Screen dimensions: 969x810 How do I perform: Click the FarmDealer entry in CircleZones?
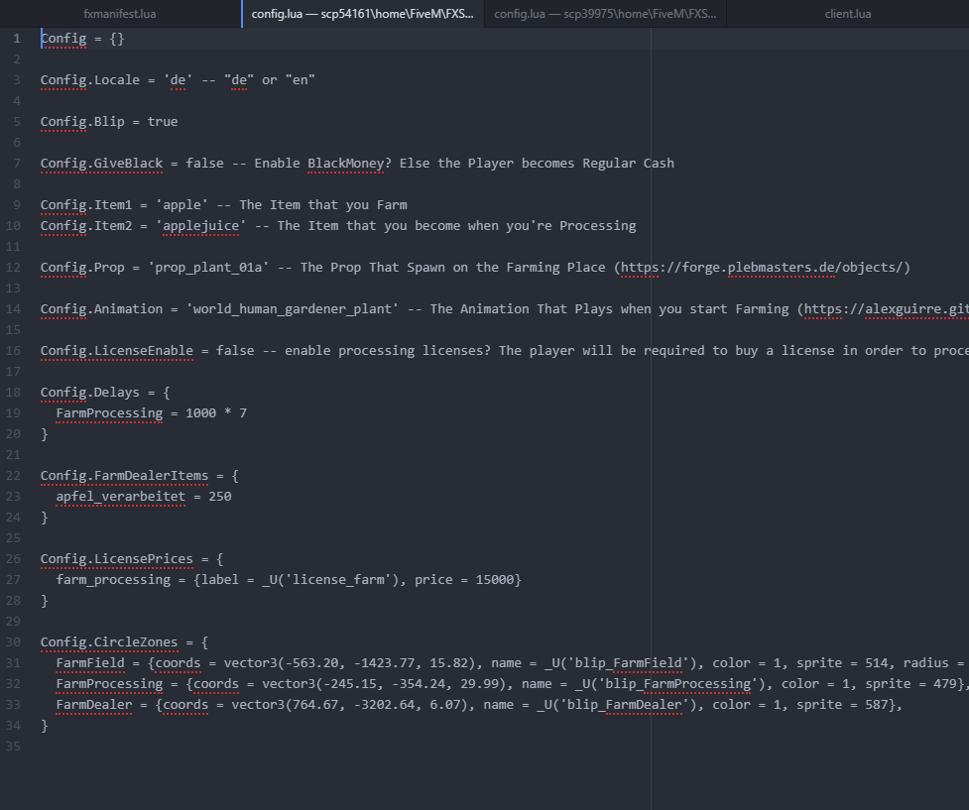[x=93, y=705]
